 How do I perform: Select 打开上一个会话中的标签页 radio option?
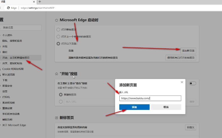point(58,37)
